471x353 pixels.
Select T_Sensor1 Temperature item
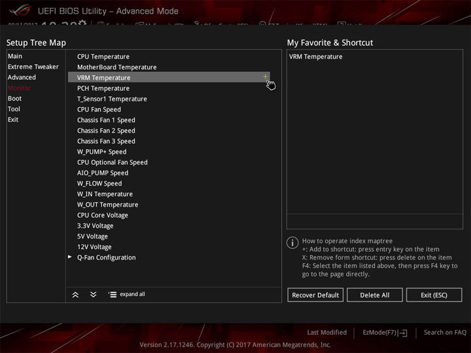112,99
